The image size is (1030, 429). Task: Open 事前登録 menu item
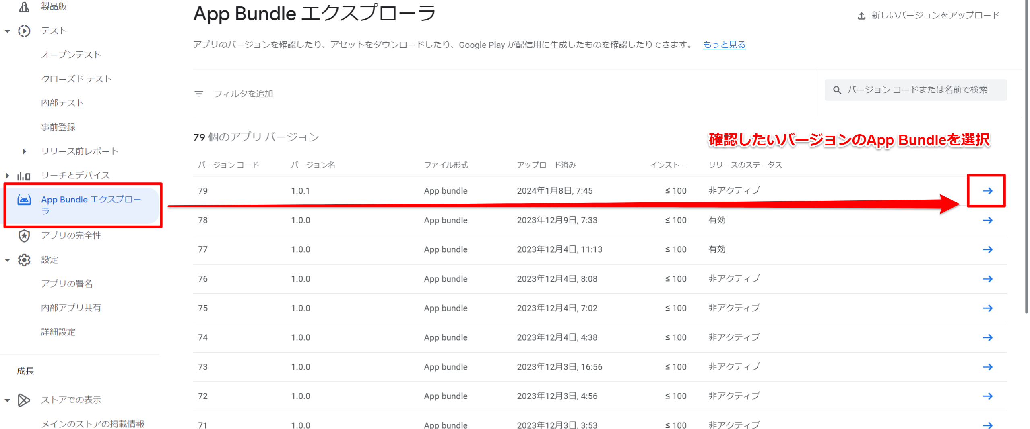[x=58, y=127]
